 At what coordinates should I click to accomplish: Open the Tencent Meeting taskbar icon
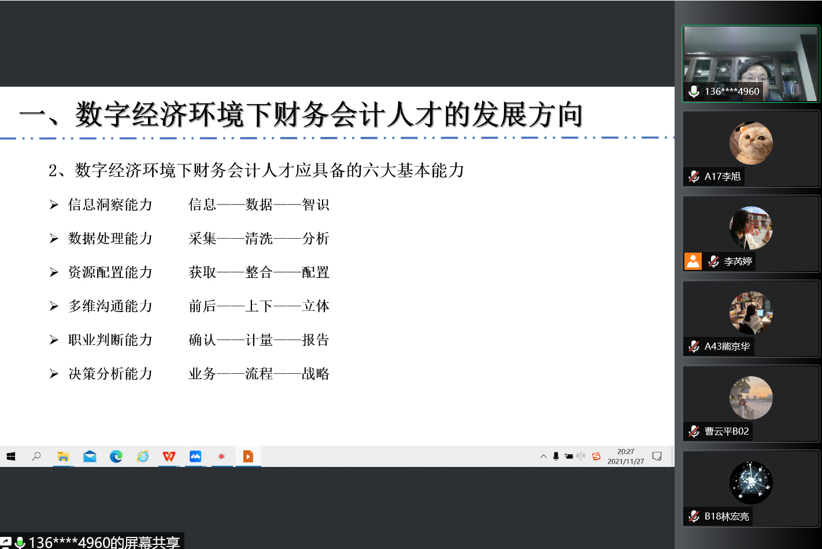coord(195,457)
